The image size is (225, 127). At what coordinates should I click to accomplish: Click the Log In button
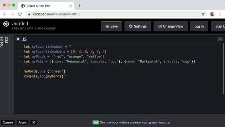[x=199, y=26]
